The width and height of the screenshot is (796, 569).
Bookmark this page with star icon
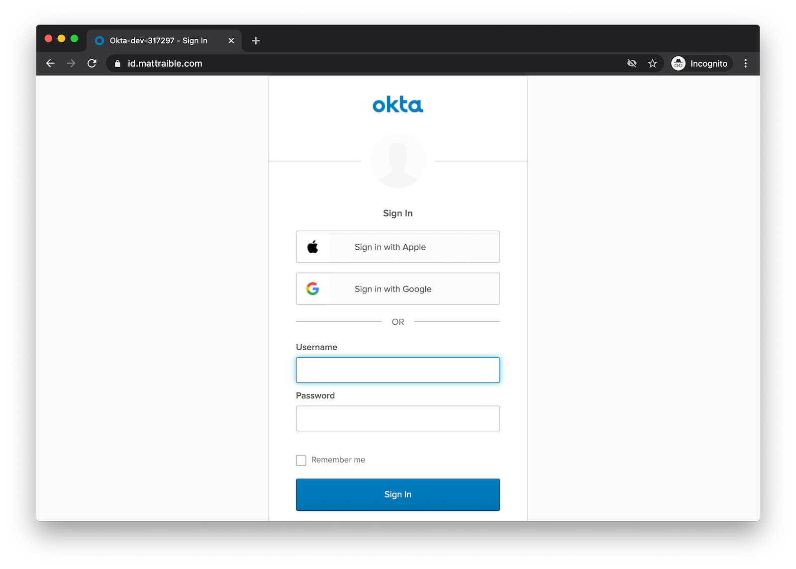tap(653, 63)
